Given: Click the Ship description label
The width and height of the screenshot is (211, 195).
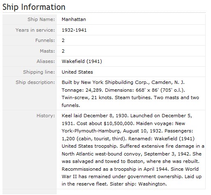Looking at the screenshot, I should pyautogui.click(x=35, y=82).
